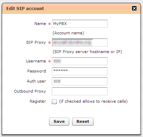Click the Register label text

point(38,101)
